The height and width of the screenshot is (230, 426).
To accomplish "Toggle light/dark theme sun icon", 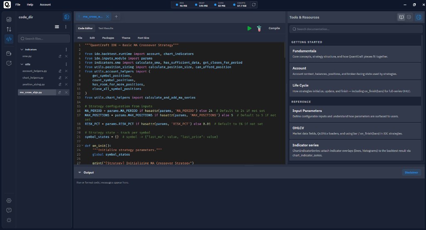I will [9, 220].
